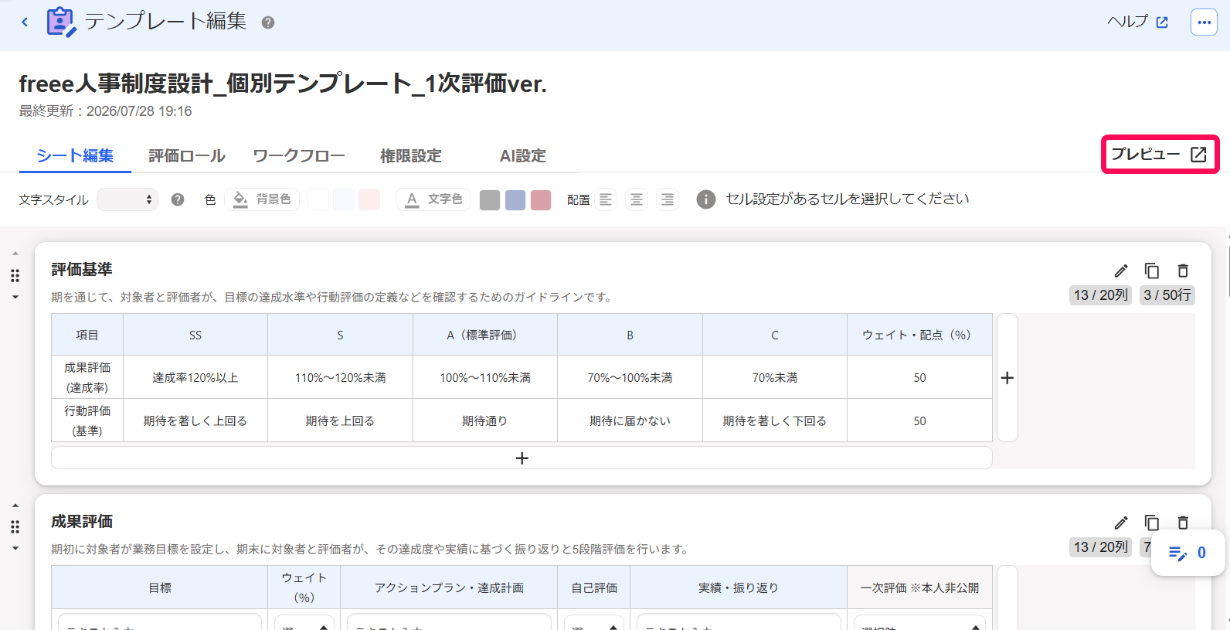Click the 文字色 text color button
Image resolution: width=1230 pixels, height=630 pixels.
(433, 199)
